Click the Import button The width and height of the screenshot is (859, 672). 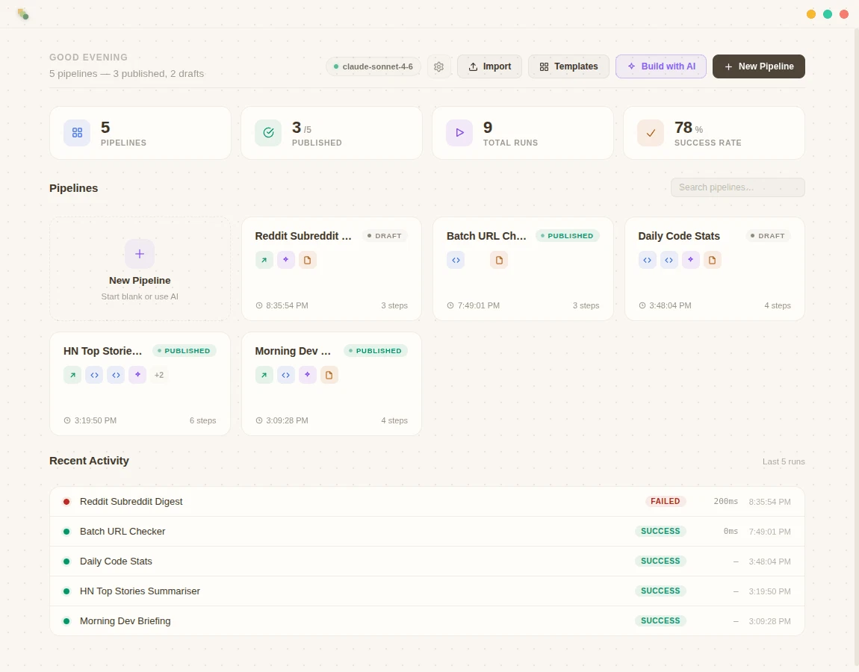(x=490, y=66)
